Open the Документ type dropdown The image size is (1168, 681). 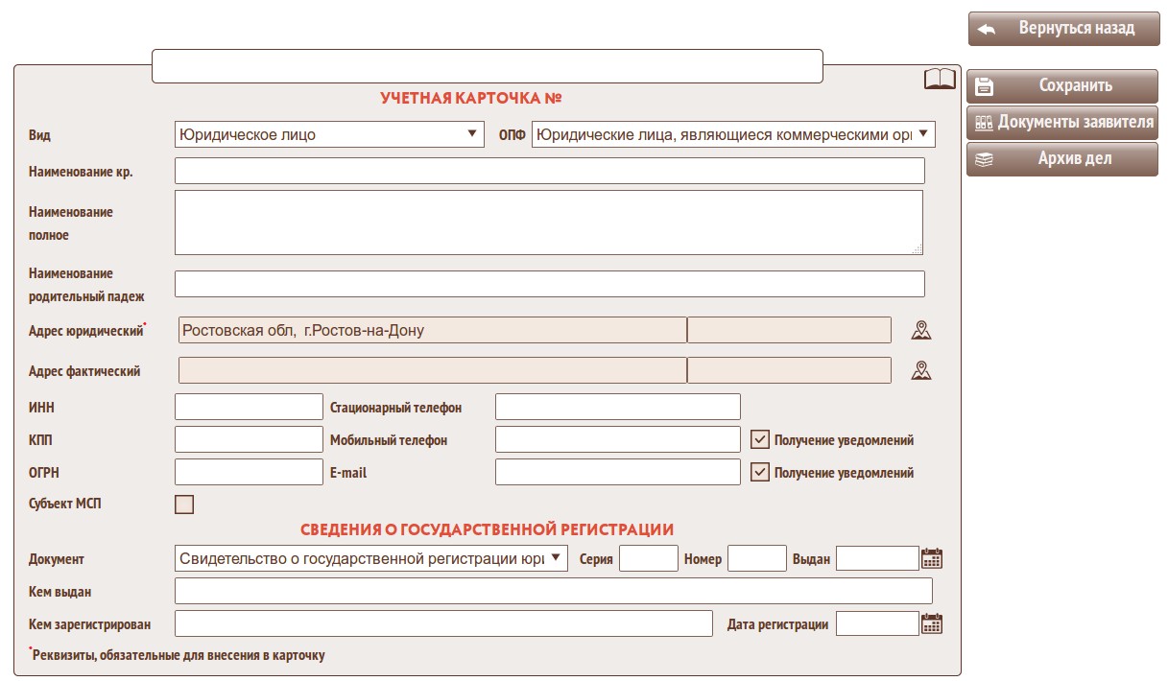point(371,558)
